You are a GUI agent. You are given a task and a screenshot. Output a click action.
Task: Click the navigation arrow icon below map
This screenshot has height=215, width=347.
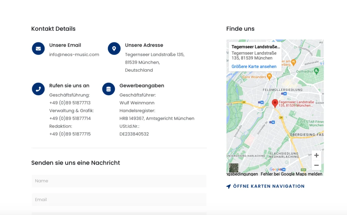pyautogui.click(x=229, y=186)
